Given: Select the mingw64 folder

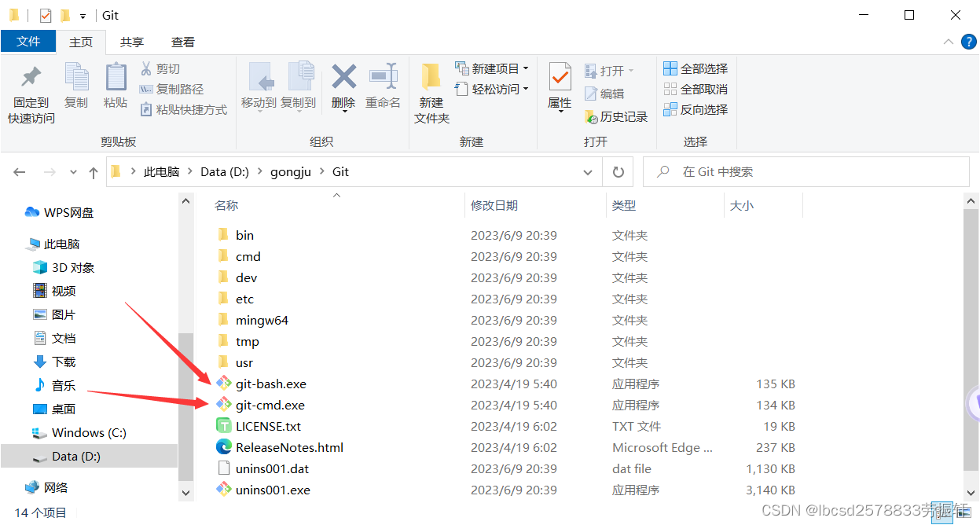Looking at the screenshot, I should [262, 321].
